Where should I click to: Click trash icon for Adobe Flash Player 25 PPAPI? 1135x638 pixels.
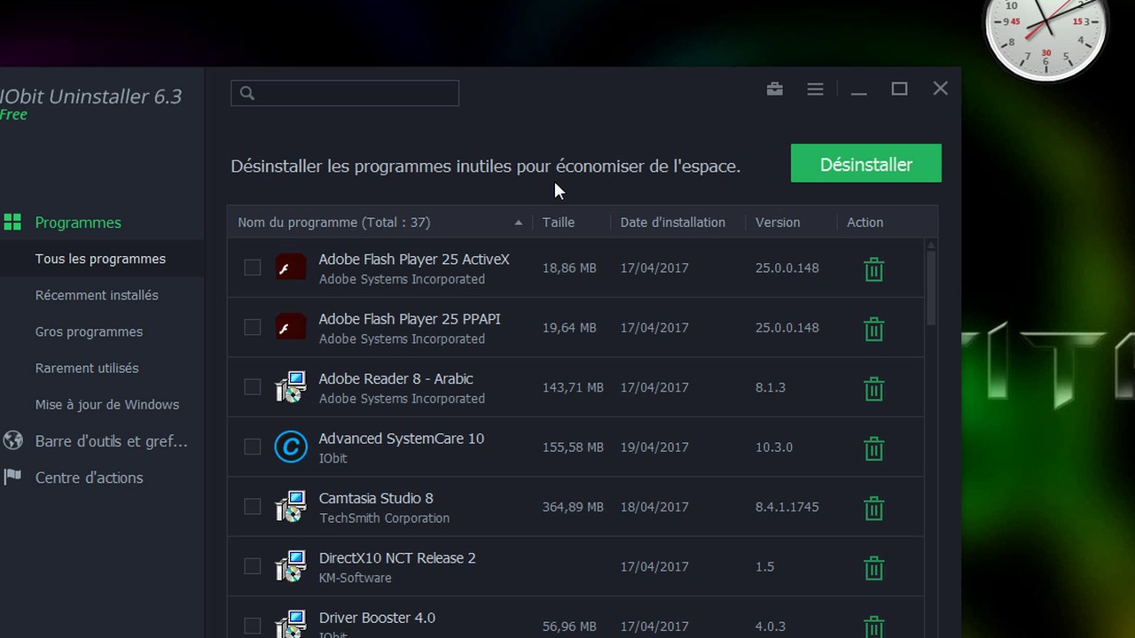pos(874,329)
